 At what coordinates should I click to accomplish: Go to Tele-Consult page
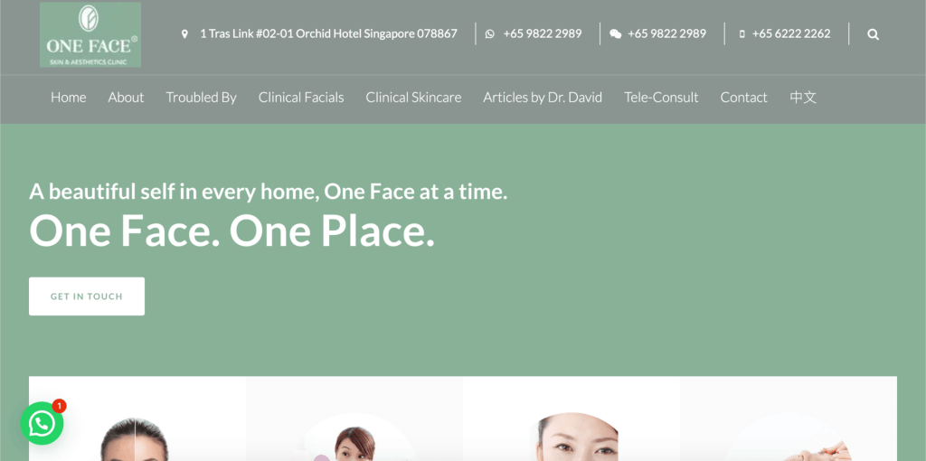(661, 98)
